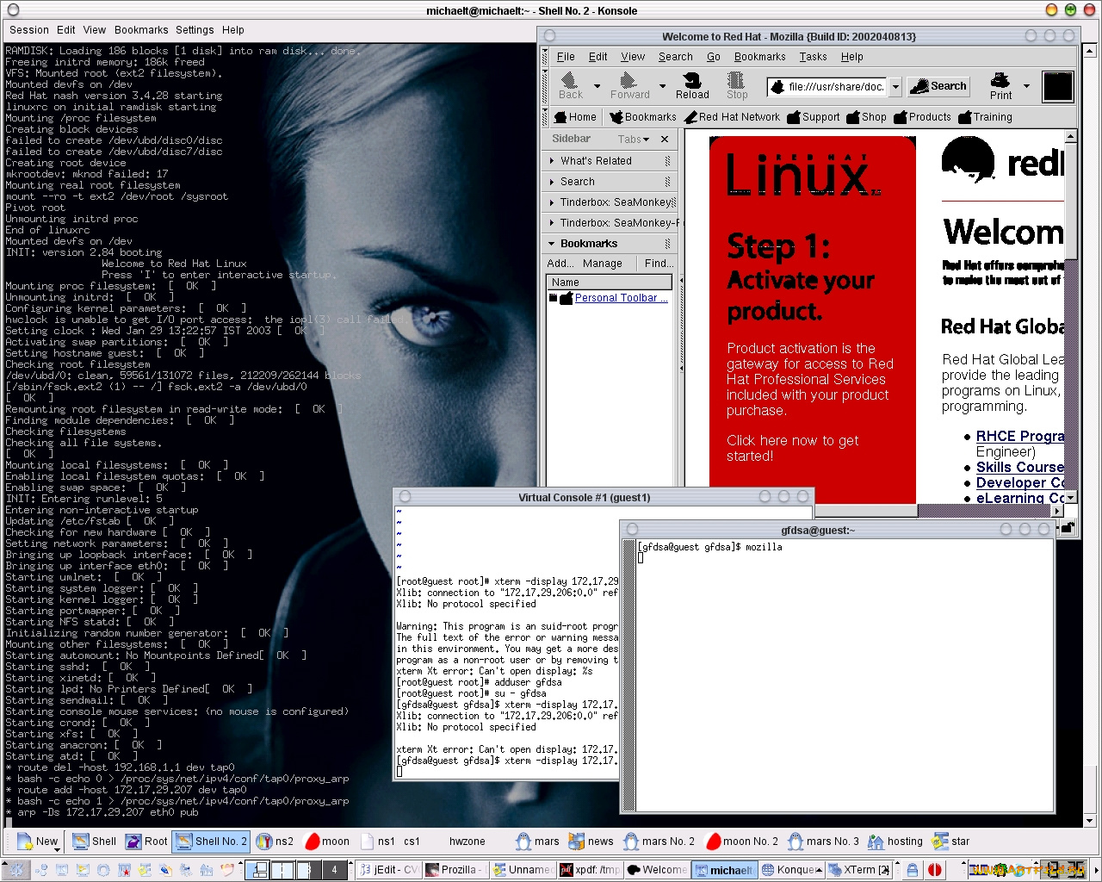Click the Manage button in the Bookmarks sidebar
1102x882 pixels.
(603, 264)
